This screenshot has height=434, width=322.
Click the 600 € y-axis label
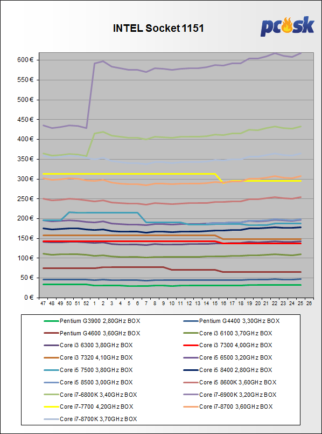[x=25, y=60]
